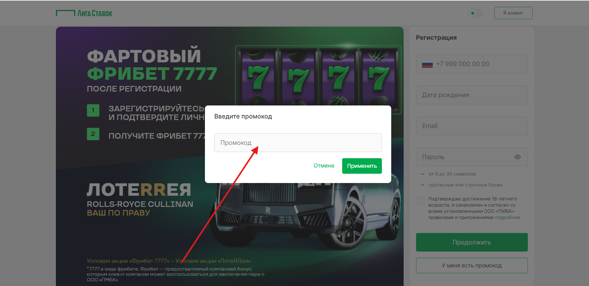Click the Регистрация heading
589x286 pixels.
pos(436,38)
